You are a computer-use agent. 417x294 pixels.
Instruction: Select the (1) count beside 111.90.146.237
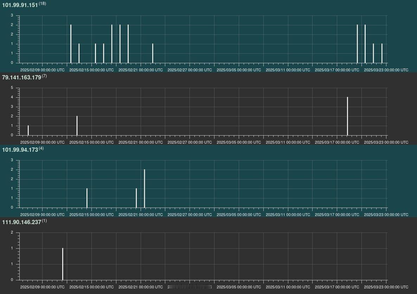click(44, 221)
